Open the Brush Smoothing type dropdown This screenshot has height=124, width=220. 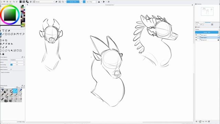tap(18, 60)
